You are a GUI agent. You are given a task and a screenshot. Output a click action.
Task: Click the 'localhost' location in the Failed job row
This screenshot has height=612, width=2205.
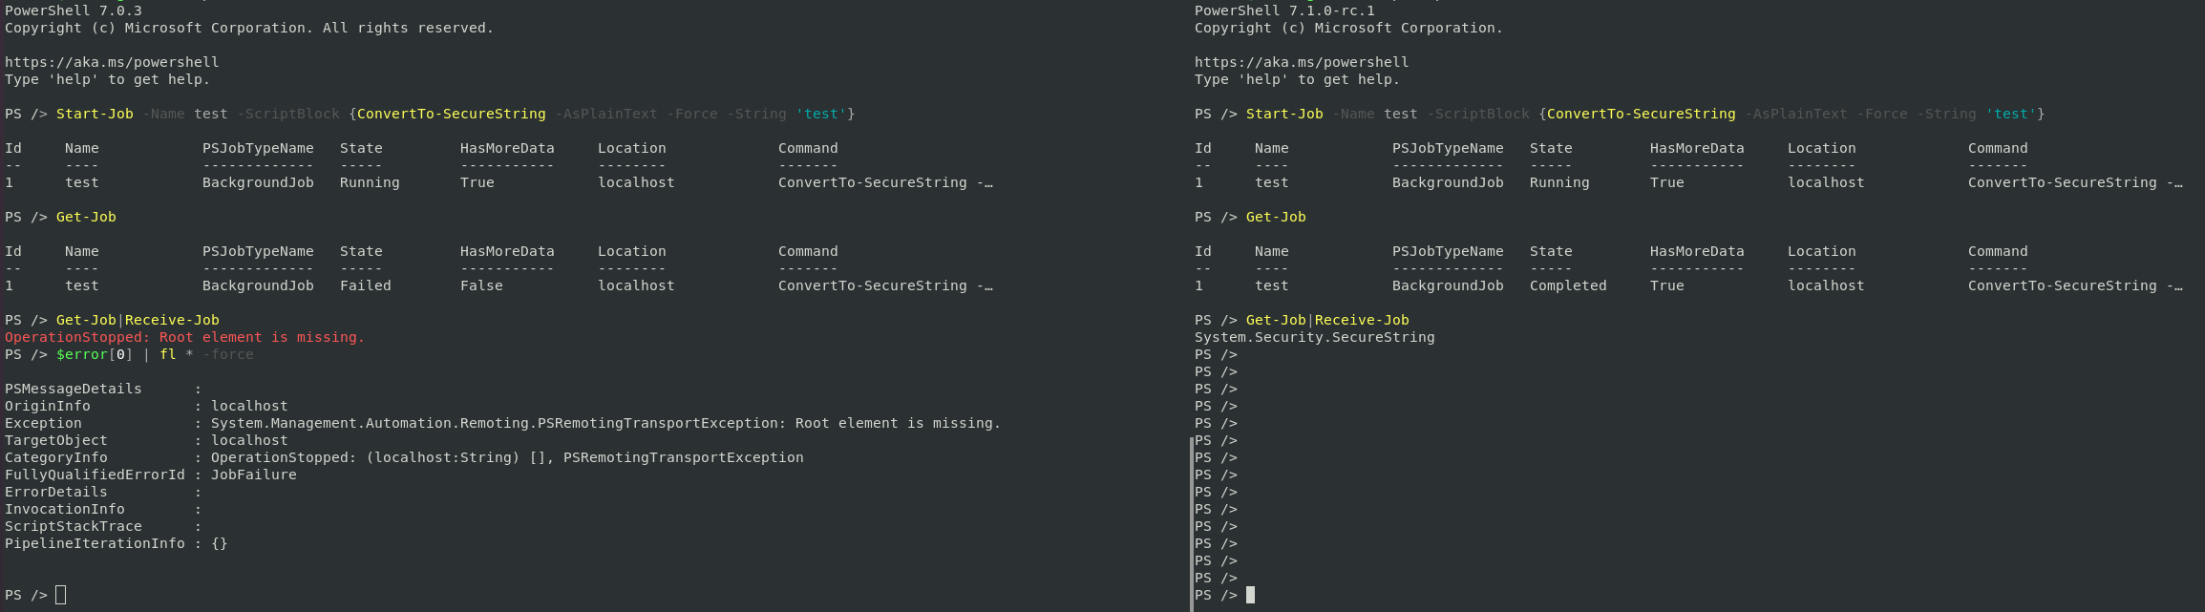636,285
